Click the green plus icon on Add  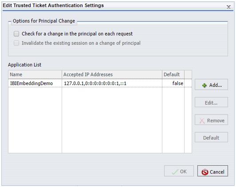coord(204,86)
